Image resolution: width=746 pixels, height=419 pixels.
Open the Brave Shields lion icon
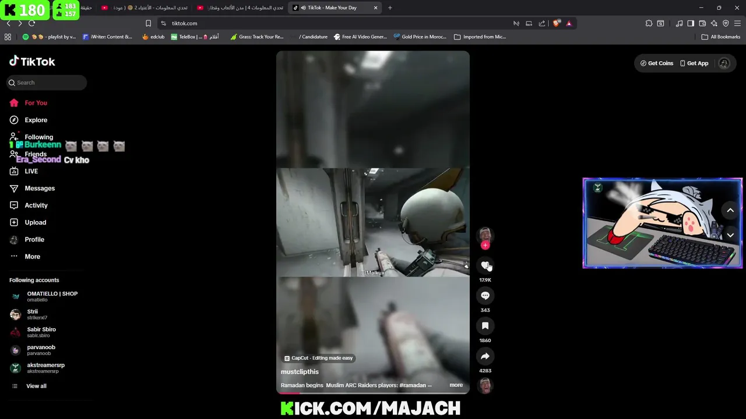pyautogui.click(x=557, y=23)
